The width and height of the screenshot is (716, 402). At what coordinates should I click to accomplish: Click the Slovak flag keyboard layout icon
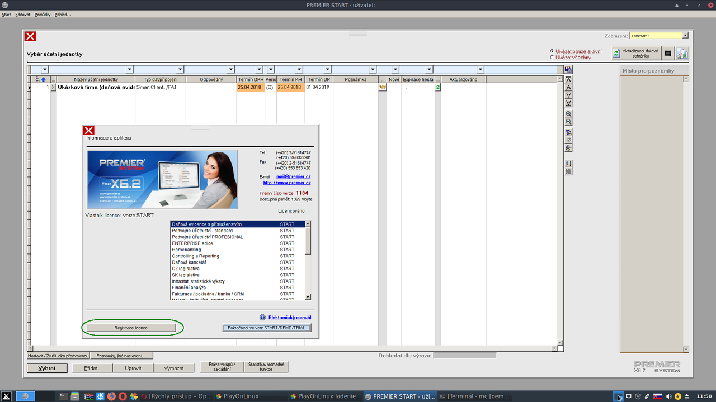[x=658, y=396]
